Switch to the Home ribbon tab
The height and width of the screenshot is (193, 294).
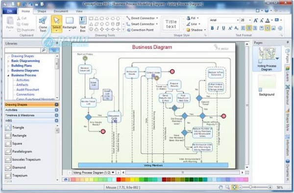tap(25, 11)
